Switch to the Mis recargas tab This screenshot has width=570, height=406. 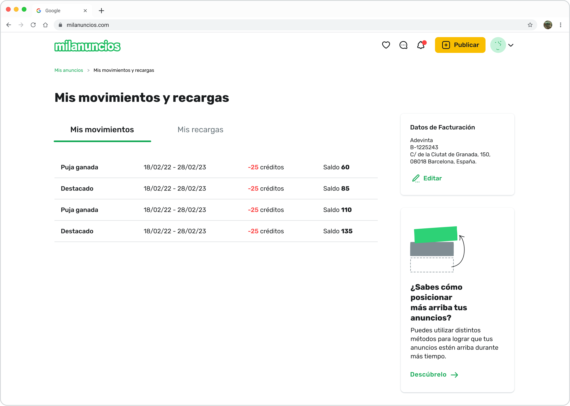click(x=200, y=130)
